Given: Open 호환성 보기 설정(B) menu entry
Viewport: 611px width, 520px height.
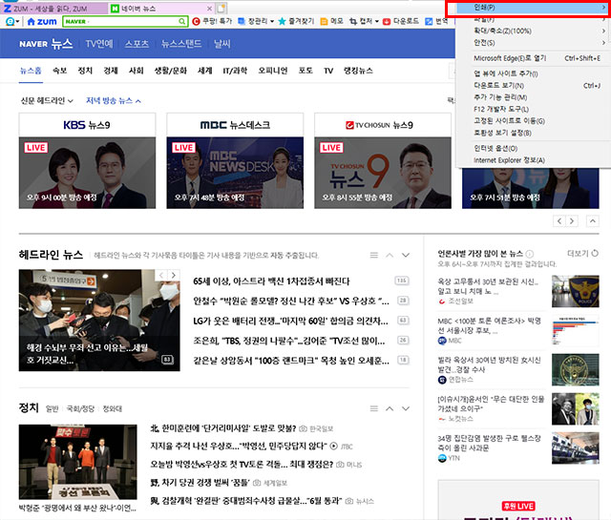Looking at the screenshot, I should point(532,133).
